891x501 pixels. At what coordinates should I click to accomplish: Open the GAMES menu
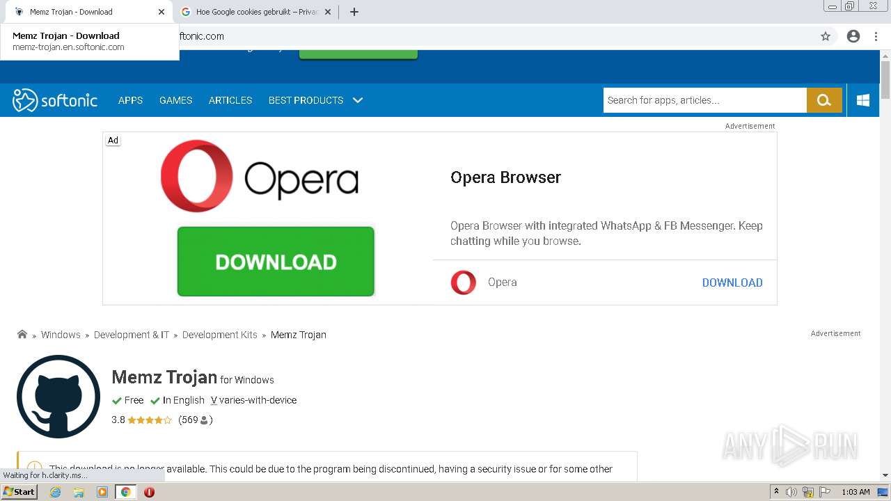click(175, 100)
